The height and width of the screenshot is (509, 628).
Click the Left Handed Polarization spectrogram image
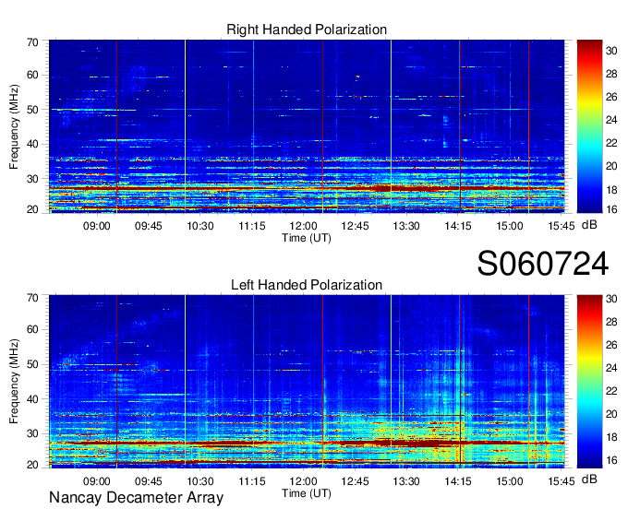(307, 382)
